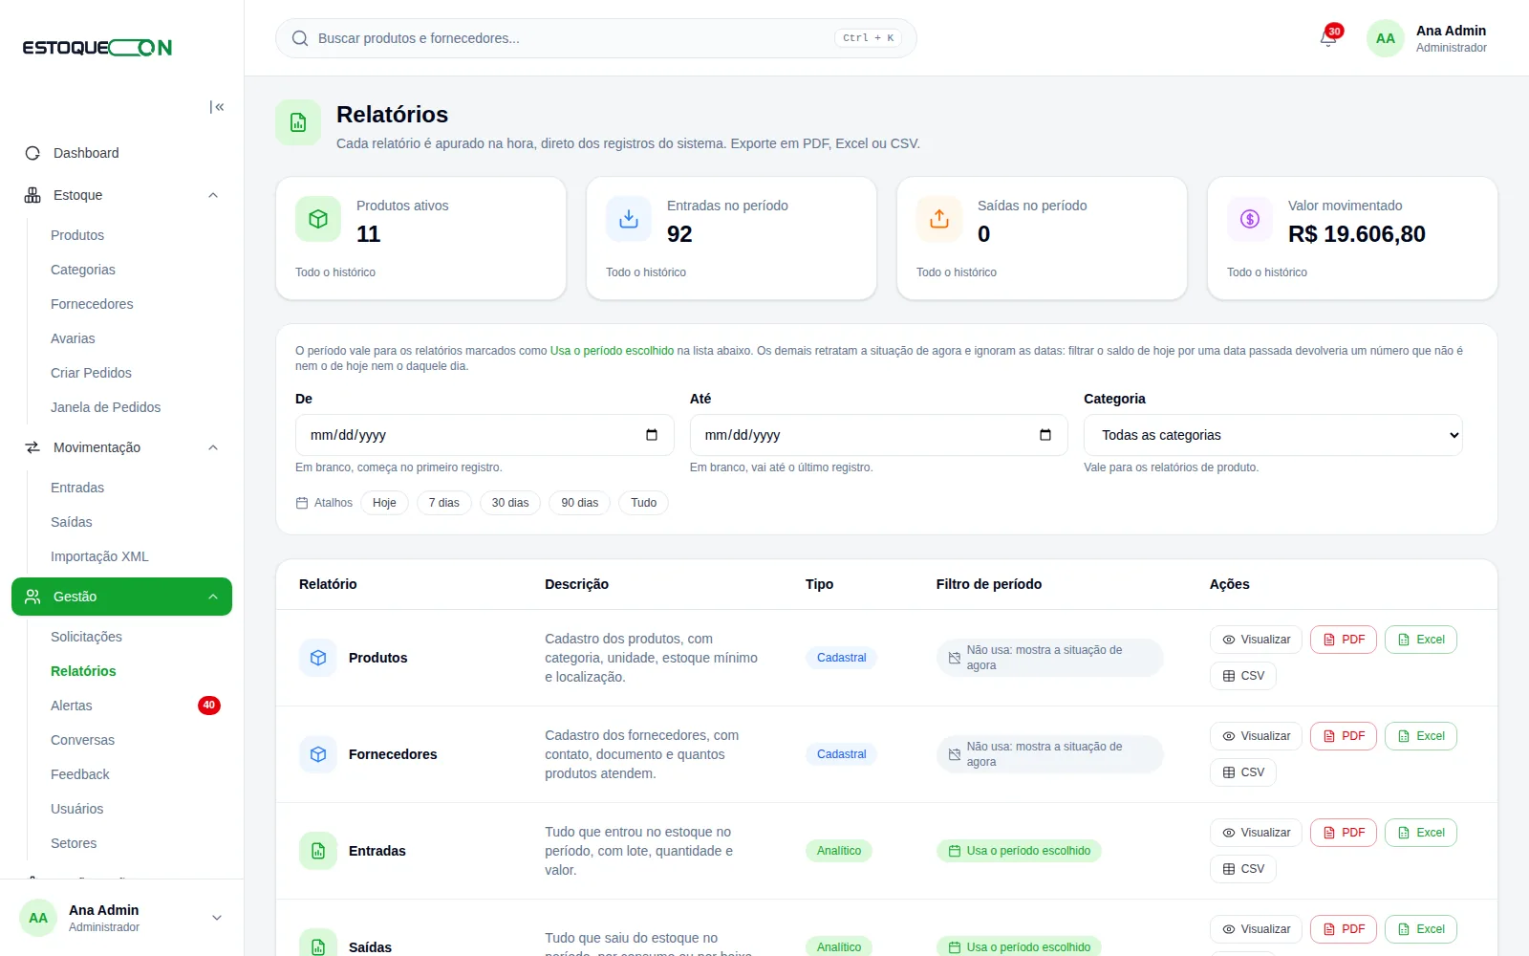Export Produtos report as PDF
This screenshot has height=956, width=1529.
(1344, 640)
